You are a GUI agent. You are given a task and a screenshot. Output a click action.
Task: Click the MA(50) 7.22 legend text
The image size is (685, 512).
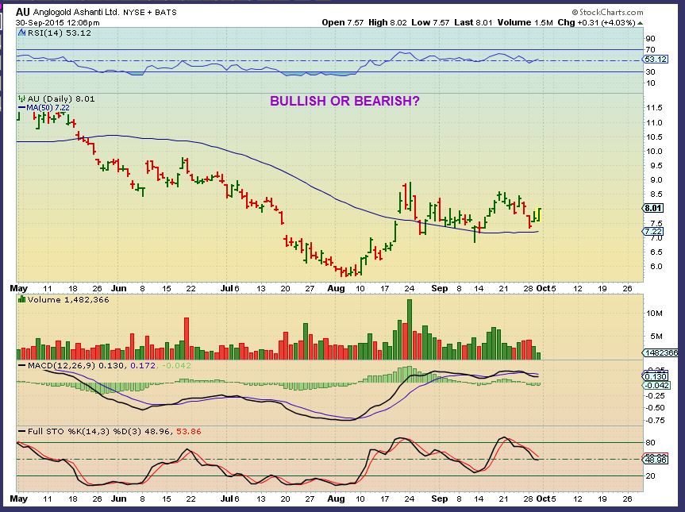(48, 107)
